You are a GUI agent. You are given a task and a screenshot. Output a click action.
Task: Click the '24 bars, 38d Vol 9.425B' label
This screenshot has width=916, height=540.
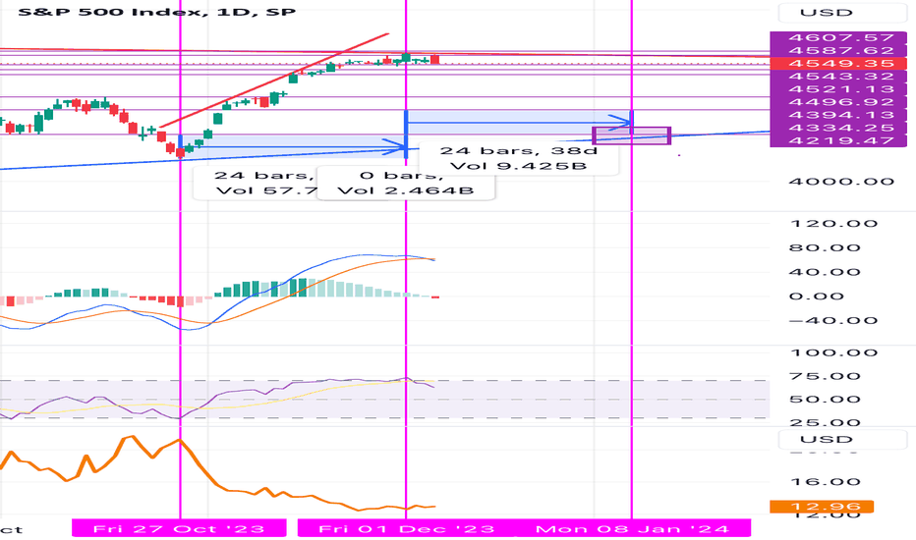coord(518,158)
